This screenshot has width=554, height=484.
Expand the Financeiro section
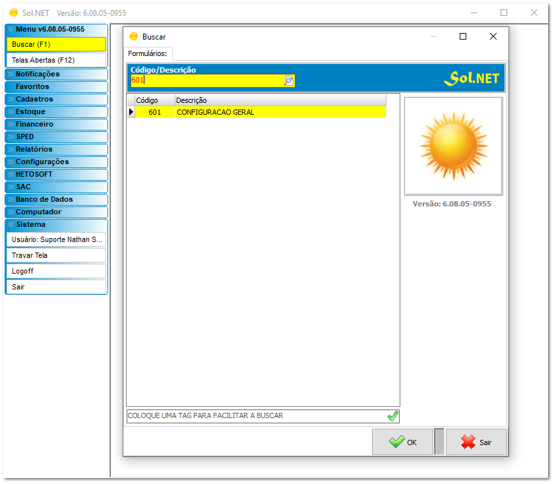click(x=56, y=124)
